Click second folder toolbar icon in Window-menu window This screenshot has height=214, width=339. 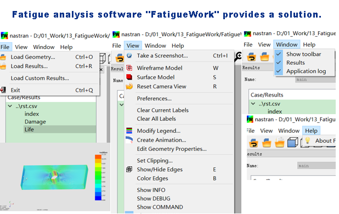pyautogui.click(x=264, y=57)
